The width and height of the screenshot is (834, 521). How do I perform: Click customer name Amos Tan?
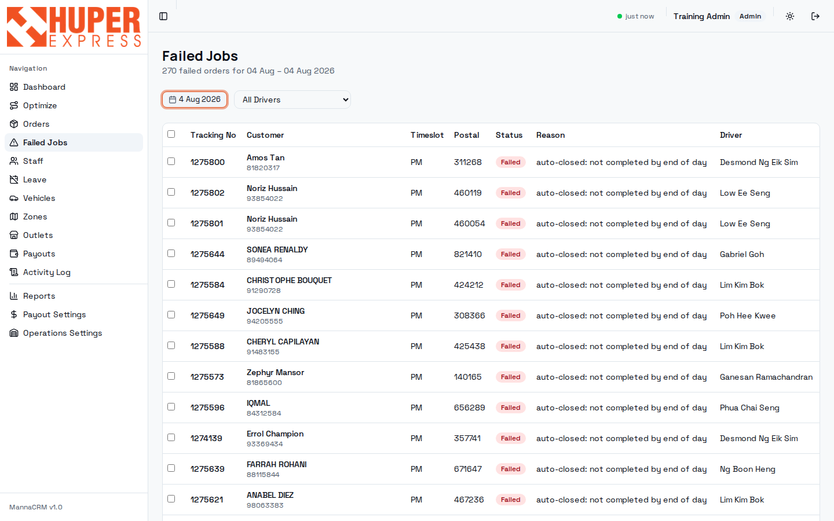point(265,157)
